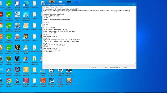The image size is (167, 93).
Task: Select the purple ring browser desktop icon
Action: (x=60, y=81)
